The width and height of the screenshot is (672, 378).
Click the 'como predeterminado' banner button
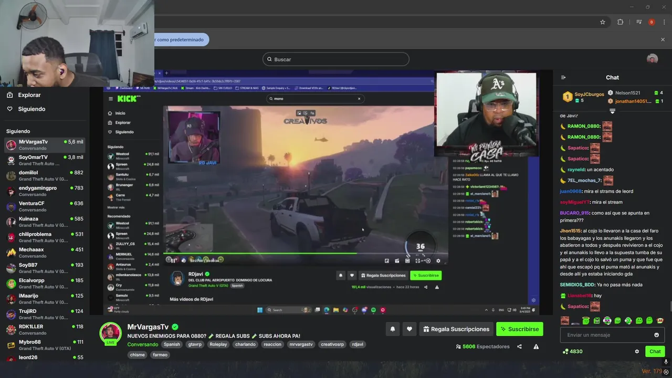pos(181,39)
